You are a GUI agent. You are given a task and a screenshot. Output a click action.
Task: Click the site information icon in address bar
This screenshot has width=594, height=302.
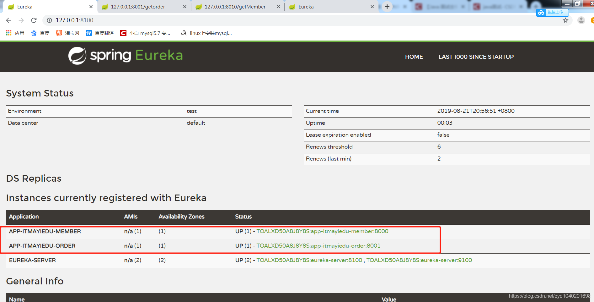pyautogui.click(x=49, y=20)
